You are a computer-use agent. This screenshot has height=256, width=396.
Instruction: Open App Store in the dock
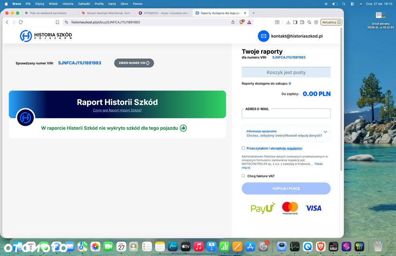250,247
